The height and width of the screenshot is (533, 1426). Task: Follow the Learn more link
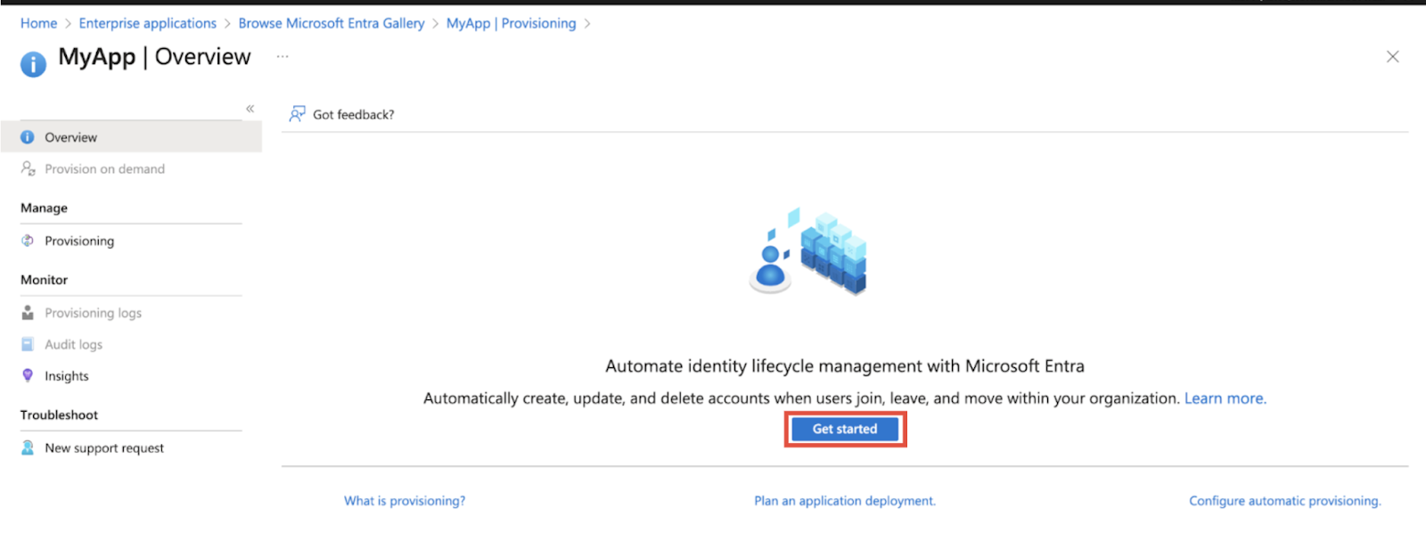coord(1225,398)
